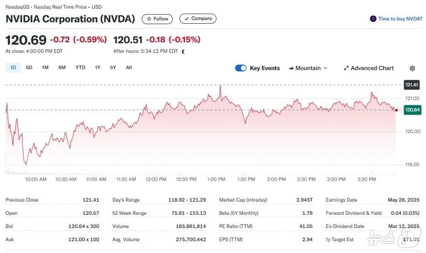
Task: Click the Compare button
Action: [198, 19]
